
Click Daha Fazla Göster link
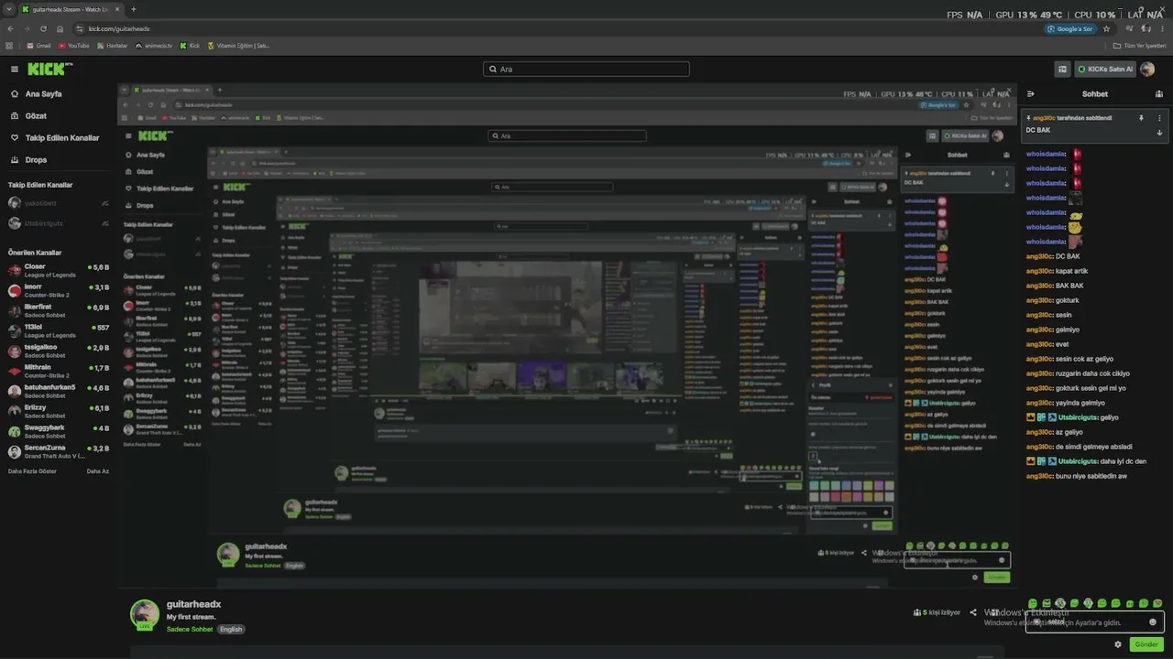[x=32, y=470]
